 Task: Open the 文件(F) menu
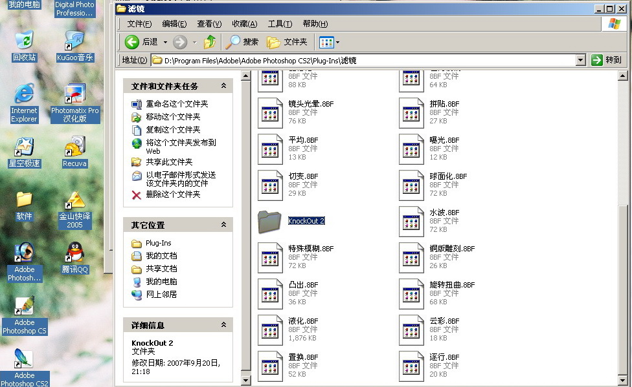click(139, 24)
